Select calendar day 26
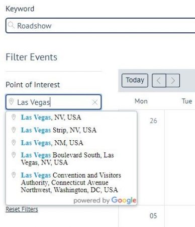195x227 pixels. pyautogui.click(x=153, y=121)
